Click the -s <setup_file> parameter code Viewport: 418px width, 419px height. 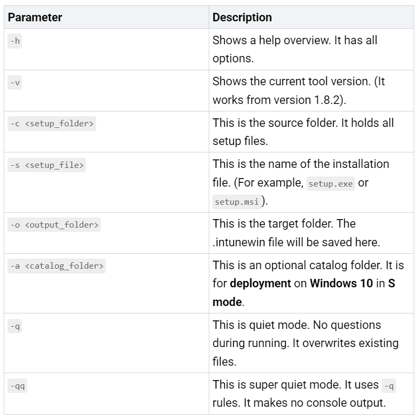(x=47, y=165)
